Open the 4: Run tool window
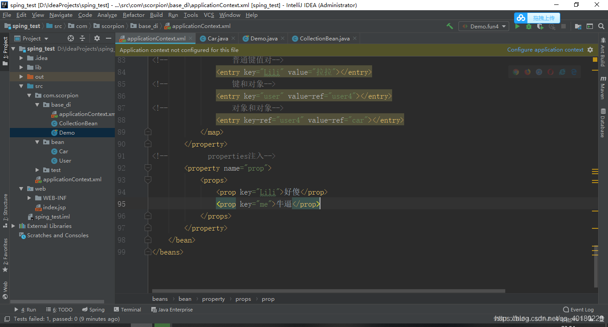Image resolution: width=608 pixels, height=327 pixels. coord(25,310)
